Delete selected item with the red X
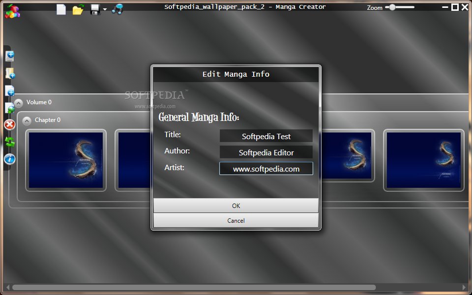 [x=10, y=124]
